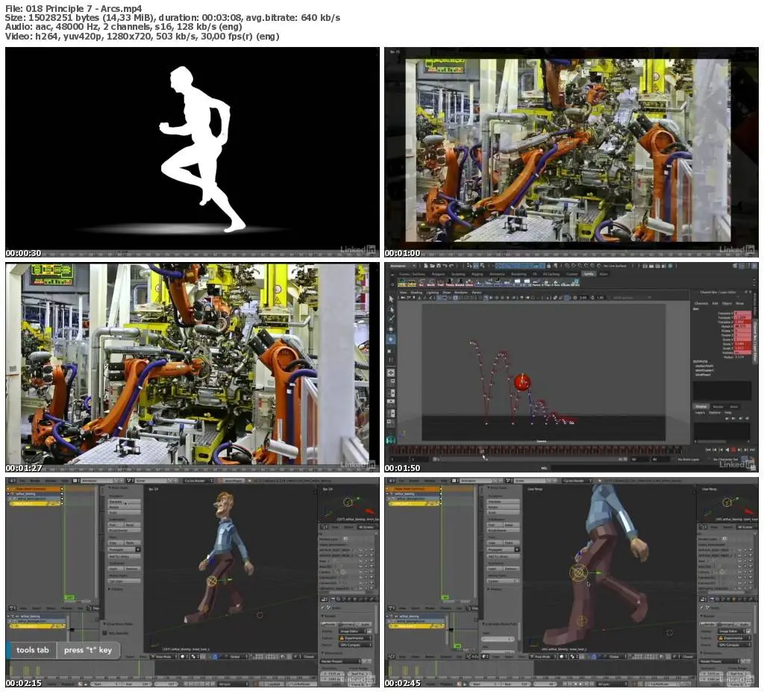Open the Pose Mode dropdown in 00:02:15 Blender viewport header

164,657
